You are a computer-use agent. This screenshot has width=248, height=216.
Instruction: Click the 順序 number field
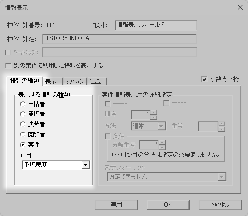click(x=141, y=115)
